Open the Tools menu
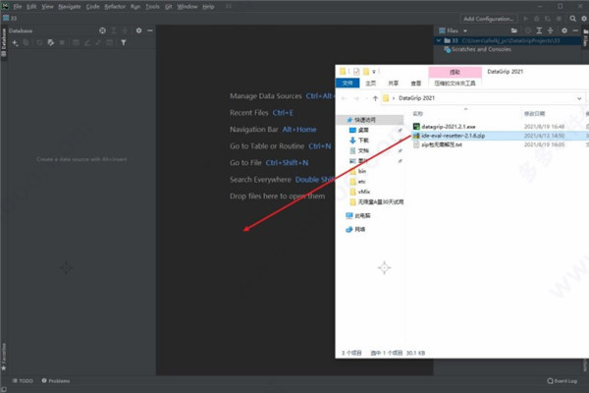Viewport: 589px width, 393px height. pos(152,7)
